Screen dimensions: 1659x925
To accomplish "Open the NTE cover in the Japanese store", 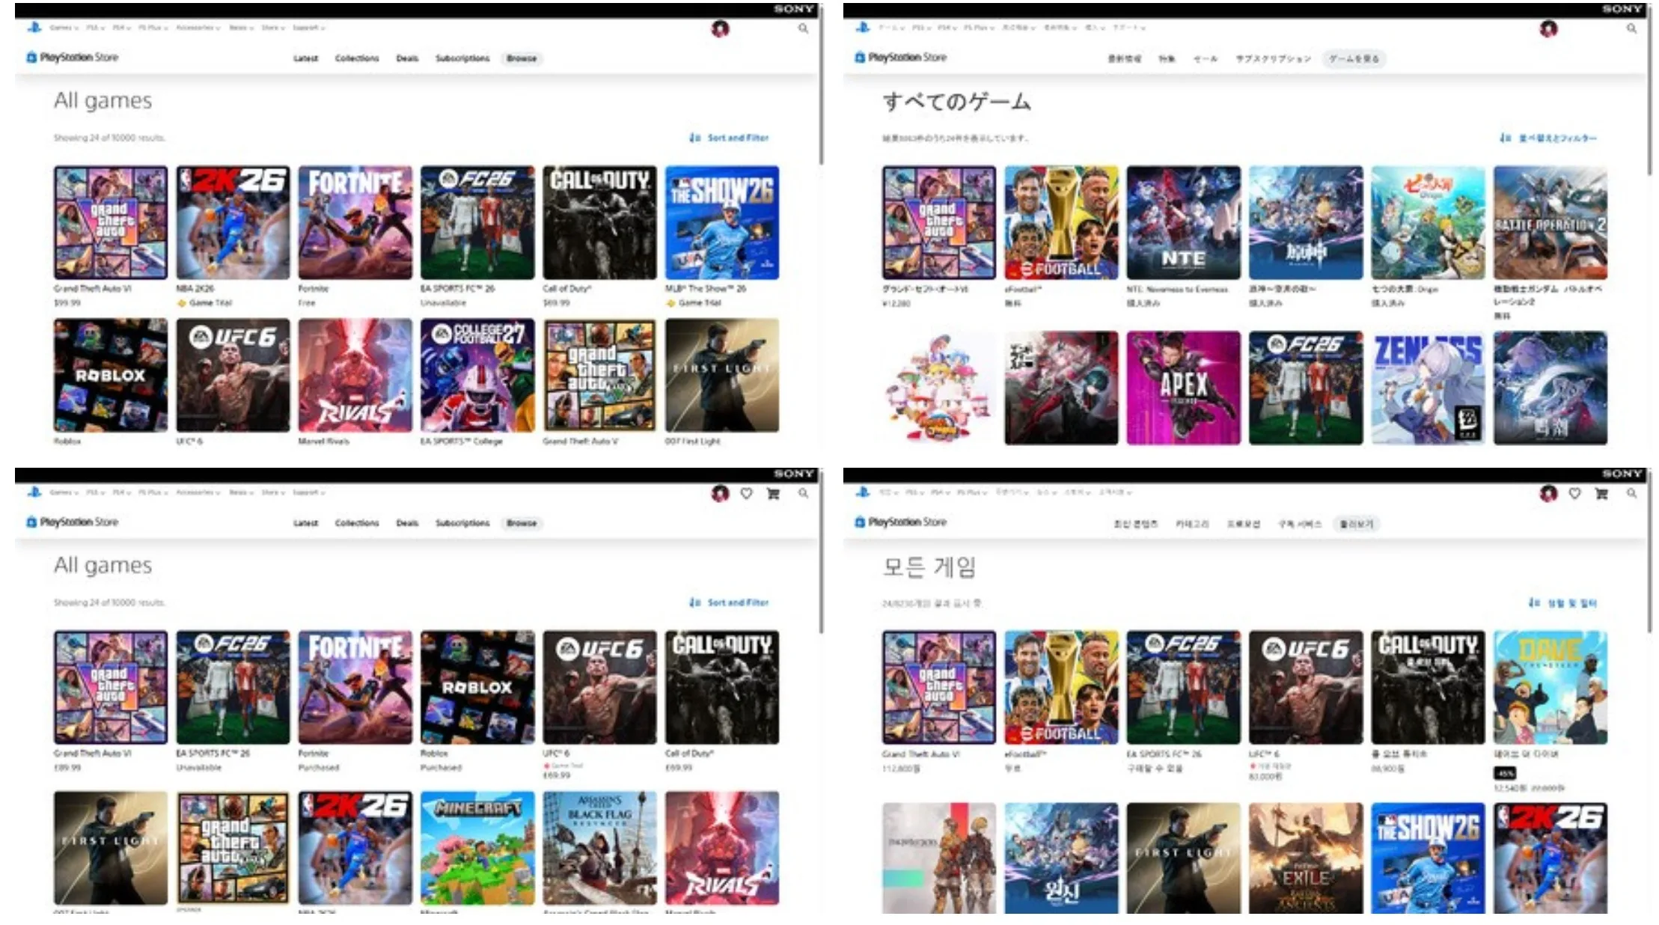I will 1184,222.
